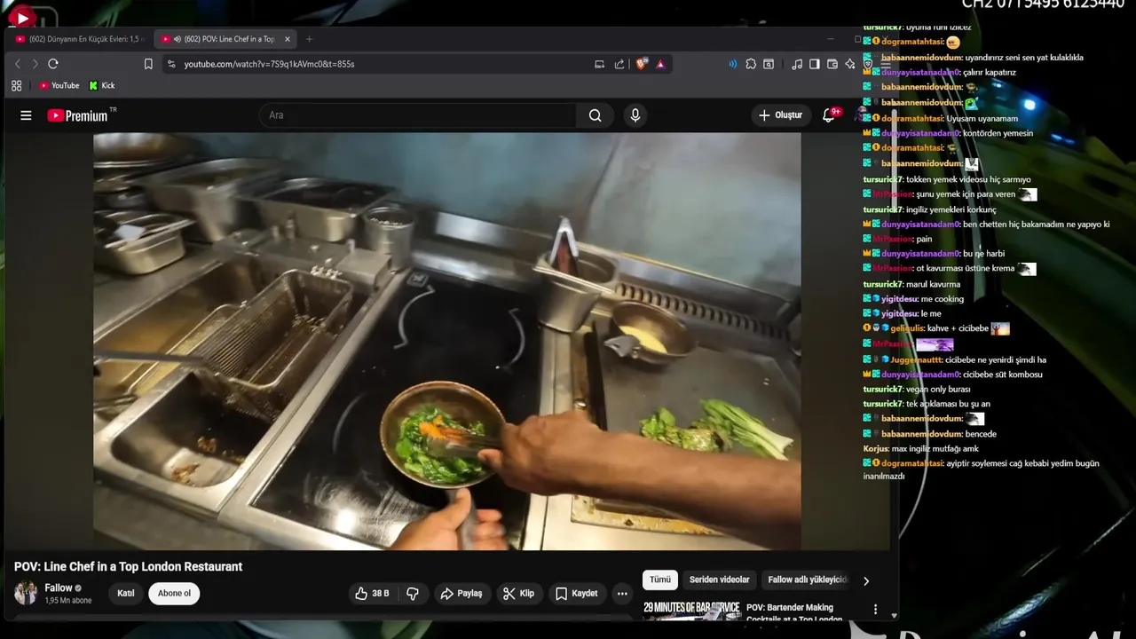Reload the page in the browser
The width and height of the screenshot is (1136, 639).
click(53, 64)
